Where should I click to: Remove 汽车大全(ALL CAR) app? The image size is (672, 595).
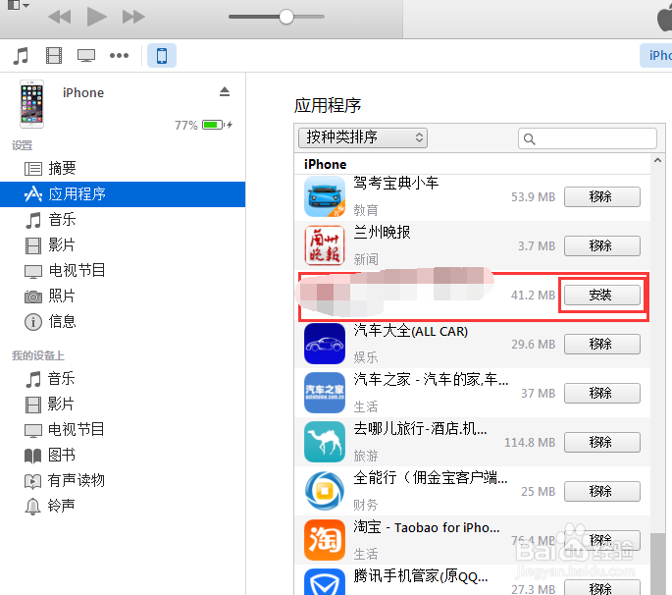coord(602,344)
